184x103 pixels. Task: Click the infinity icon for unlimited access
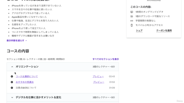point(132,21)
